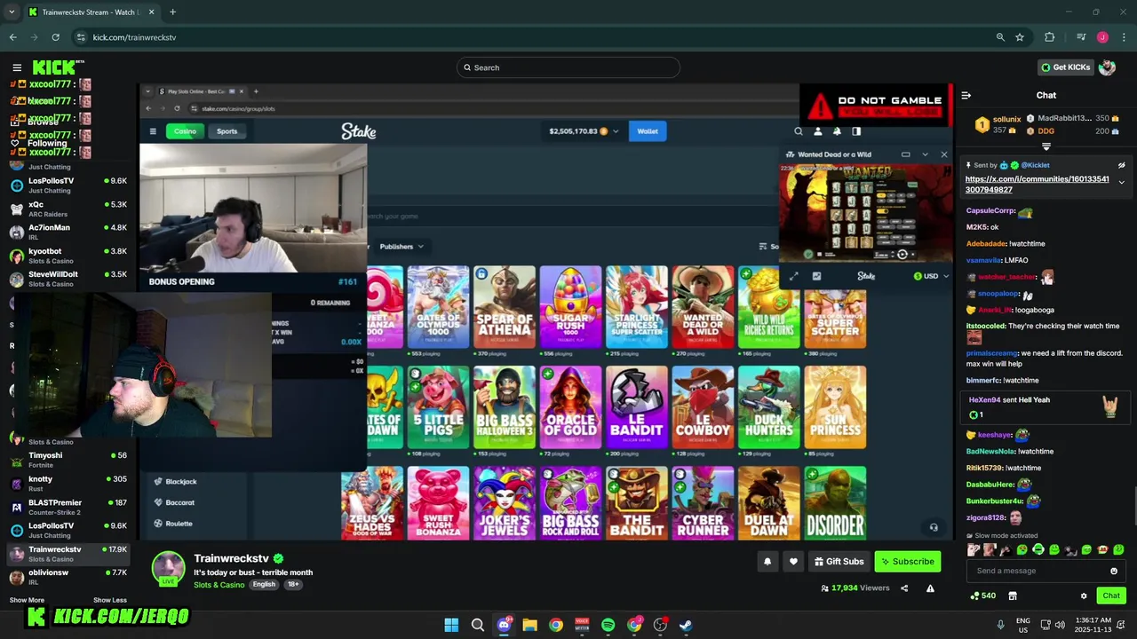
Task: Bookmark this page star icon
Action: click(1020, 37)
